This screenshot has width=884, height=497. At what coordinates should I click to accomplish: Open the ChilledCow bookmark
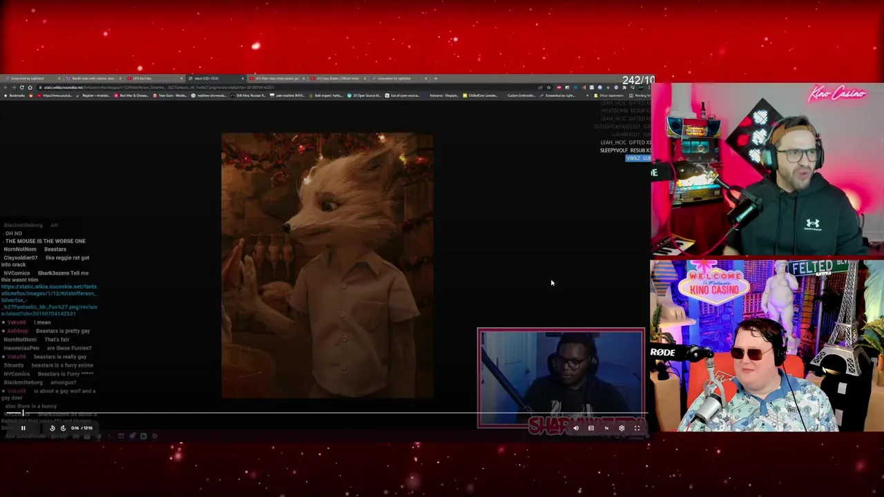pos(479,95)
